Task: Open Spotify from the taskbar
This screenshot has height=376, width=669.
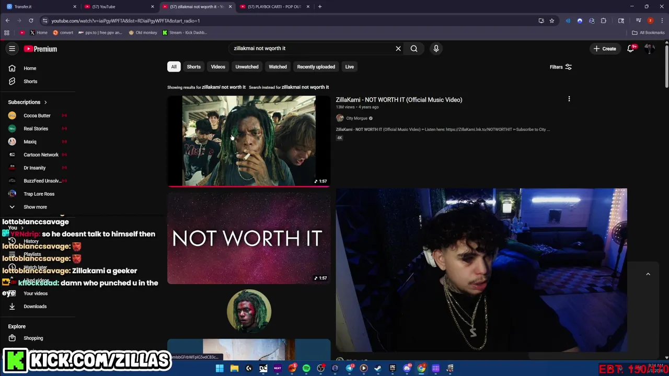Action: tap(306, 368)
